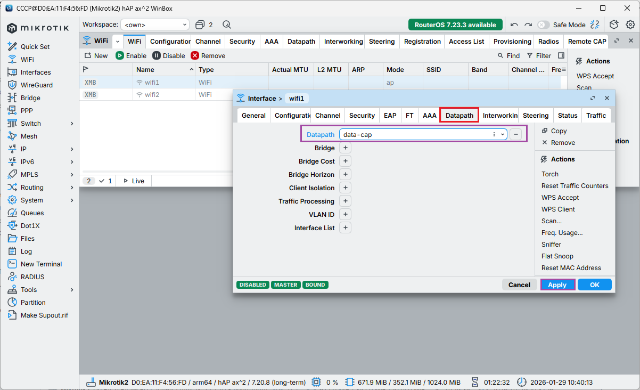The image size is (640, 390).
Task: Open the WiFi window tab dropdown chevron
Action: [x=117, y=41]
